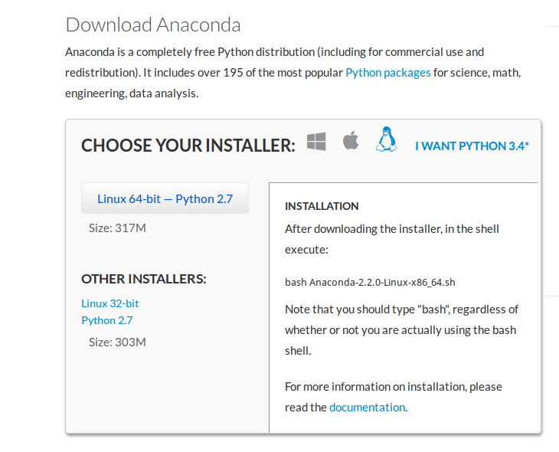Click the Size: 303M label
The image size is (559, 452).
tap(117, 342)
